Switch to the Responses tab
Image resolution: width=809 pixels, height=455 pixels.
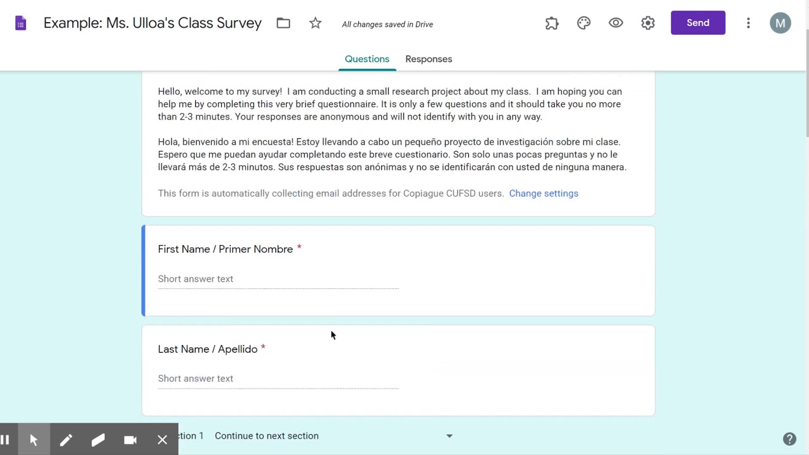(x=429, y=59)
